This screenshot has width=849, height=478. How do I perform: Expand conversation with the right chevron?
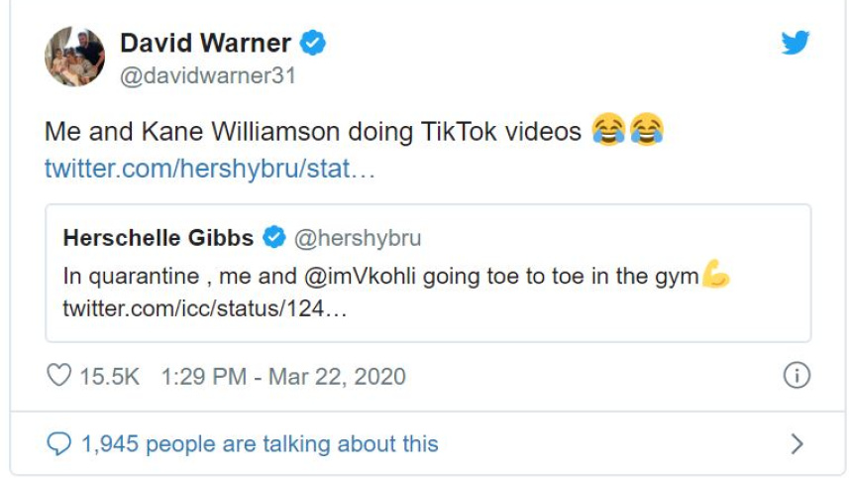(796, 443)
